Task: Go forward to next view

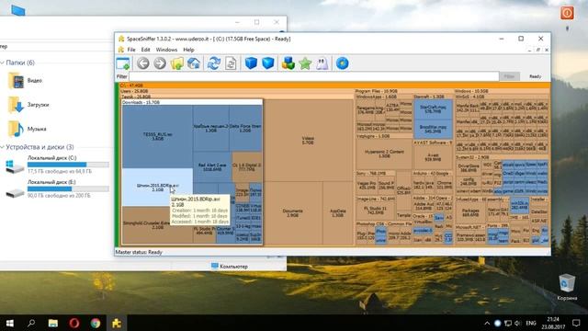Action: click(160, 63)
